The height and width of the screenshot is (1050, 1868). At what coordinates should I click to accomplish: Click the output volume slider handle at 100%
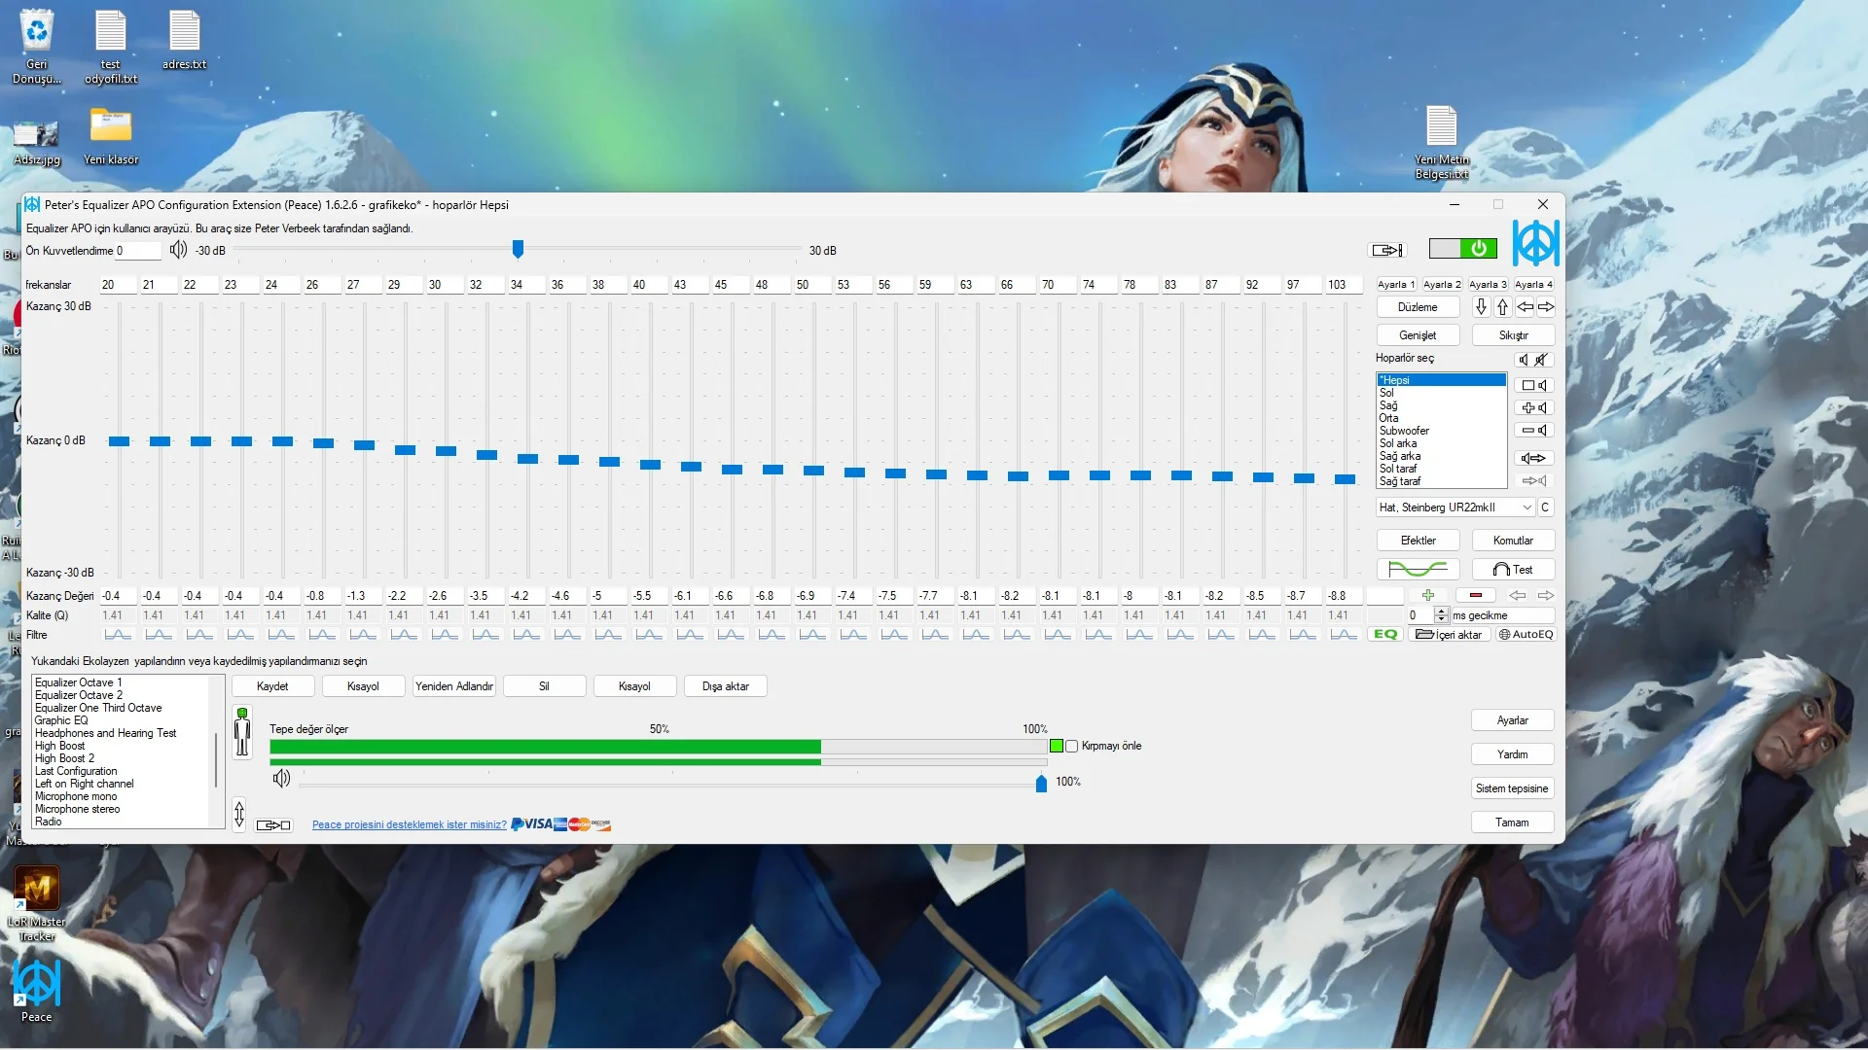click(1041, 784)
